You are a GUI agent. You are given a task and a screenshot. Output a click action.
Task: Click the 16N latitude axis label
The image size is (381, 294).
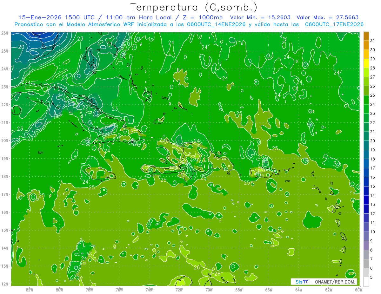click(x=4, y=212)
